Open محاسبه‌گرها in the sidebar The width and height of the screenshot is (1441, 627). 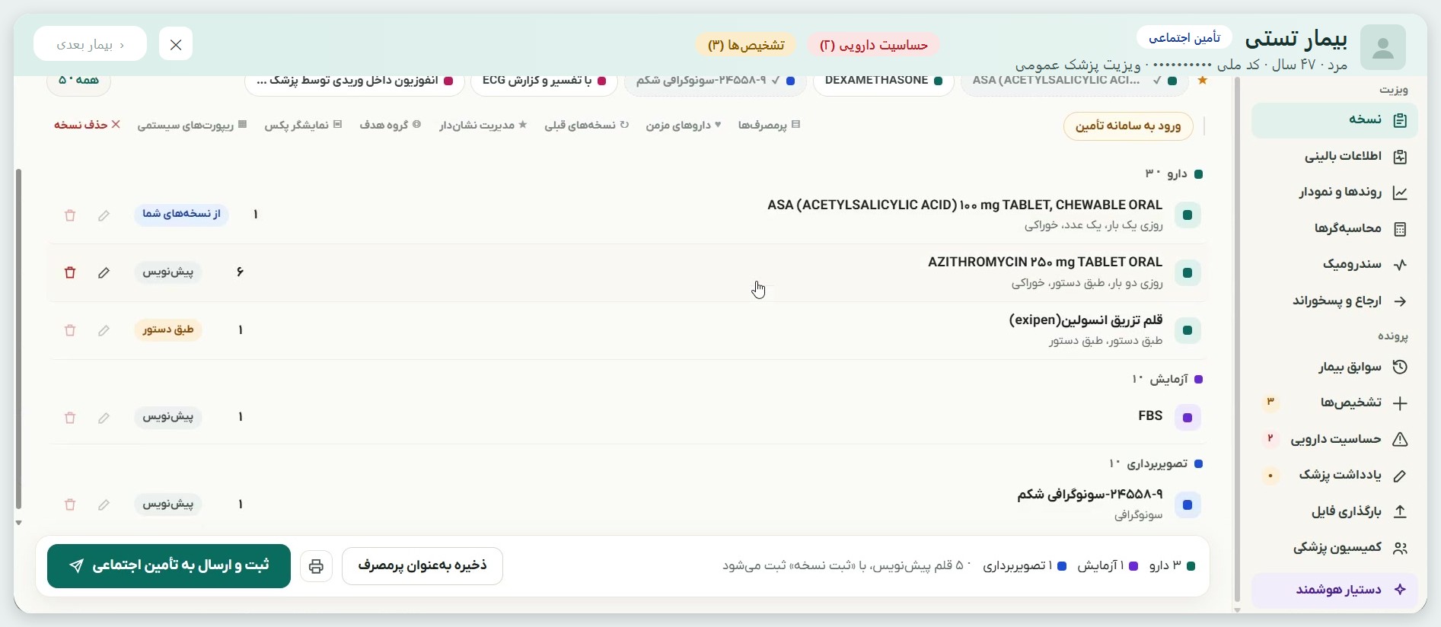pos(1334,229)
